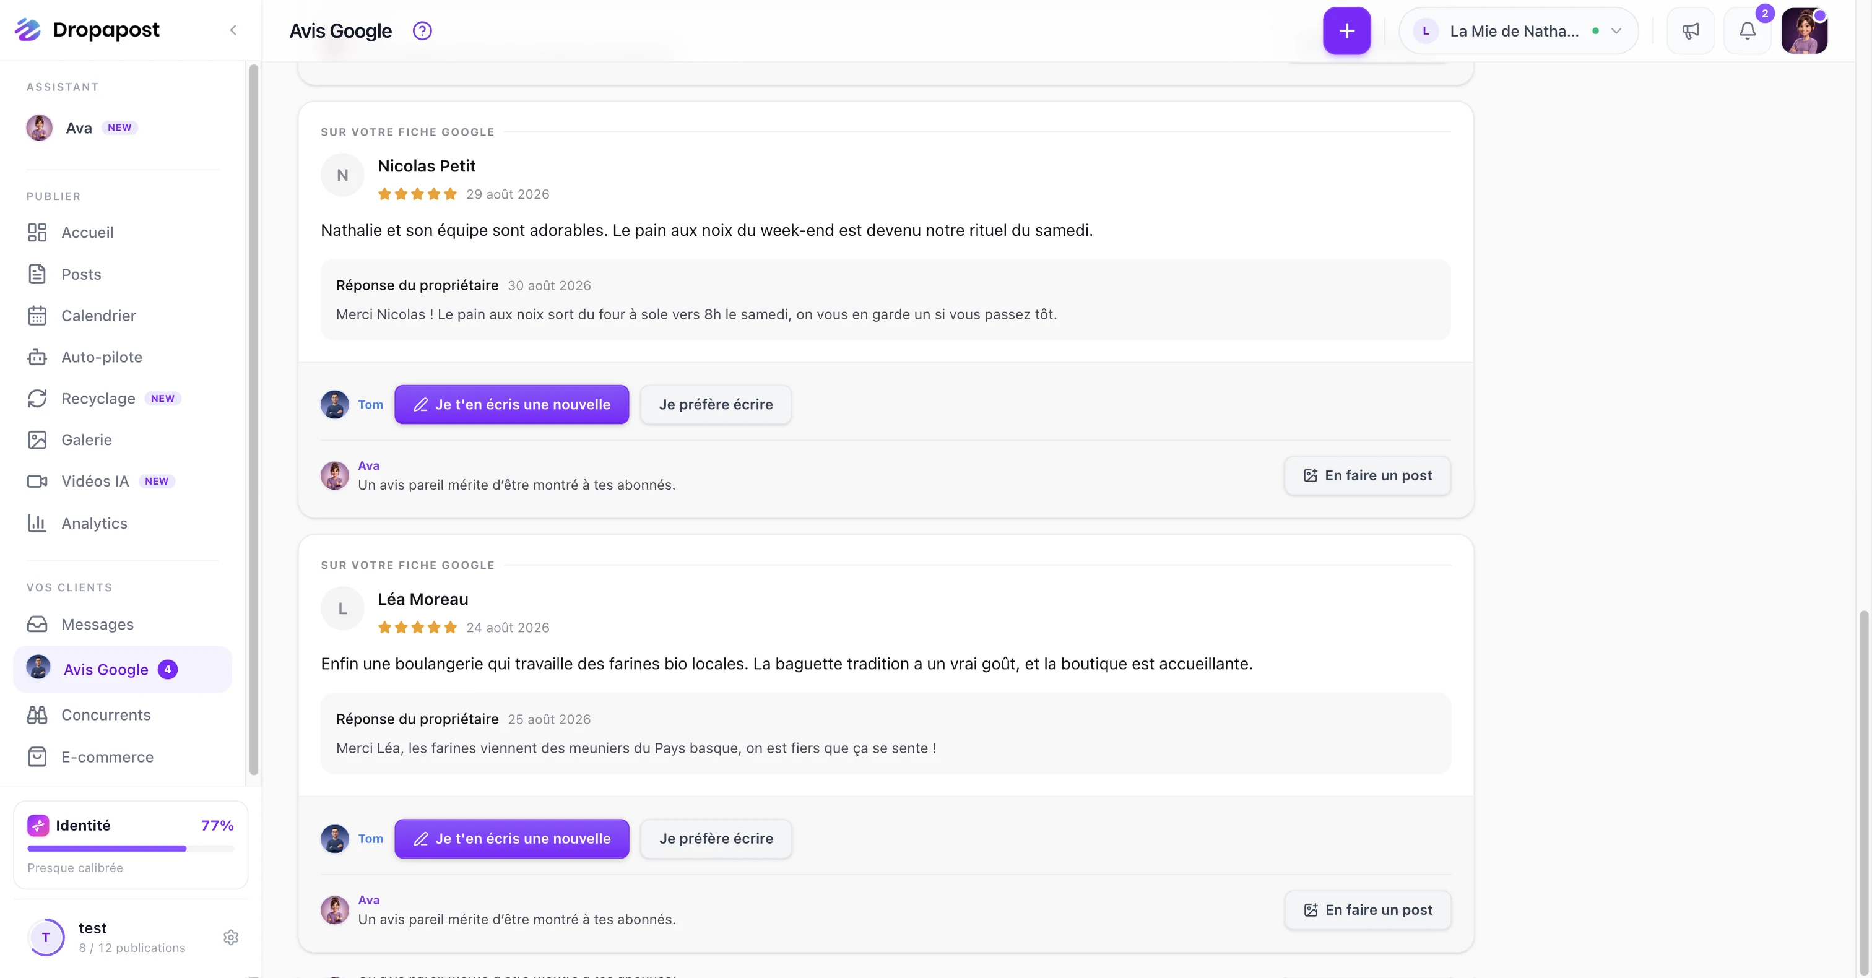
Task: Click the Analytics chart icon
Action: click(x=37, y=523)
